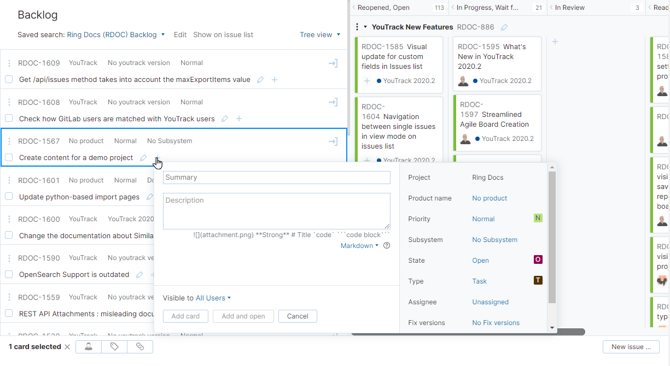Screen dimensions: 670x366
Task: Open the Ring Docs (RDOC) Backlog saved search dropdown
Action: coord(164,34)
